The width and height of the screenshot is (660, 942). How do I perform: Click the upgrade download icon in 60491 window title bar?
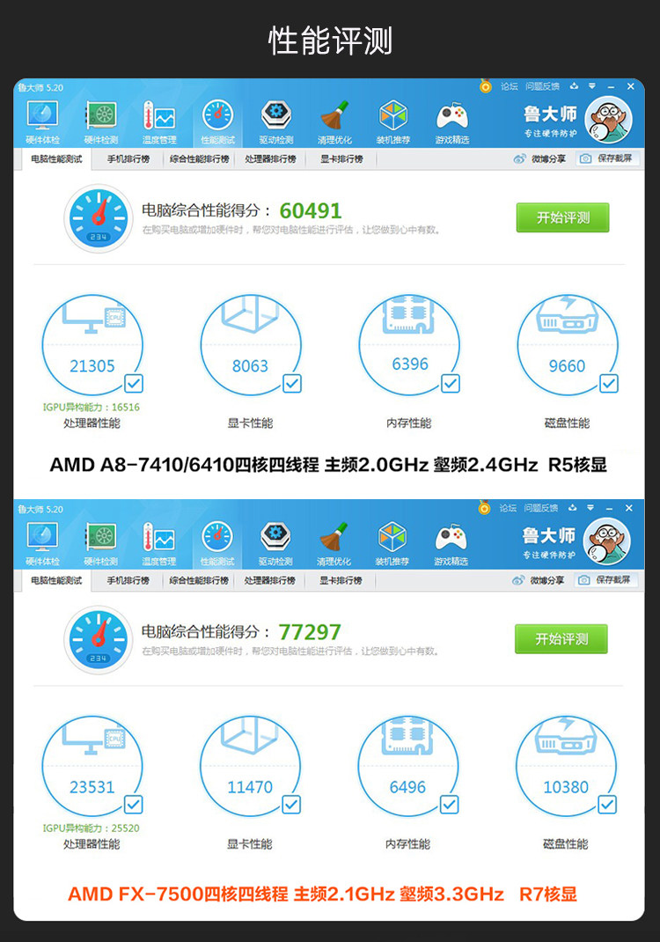pyautogui.click(x=574, y=86)
